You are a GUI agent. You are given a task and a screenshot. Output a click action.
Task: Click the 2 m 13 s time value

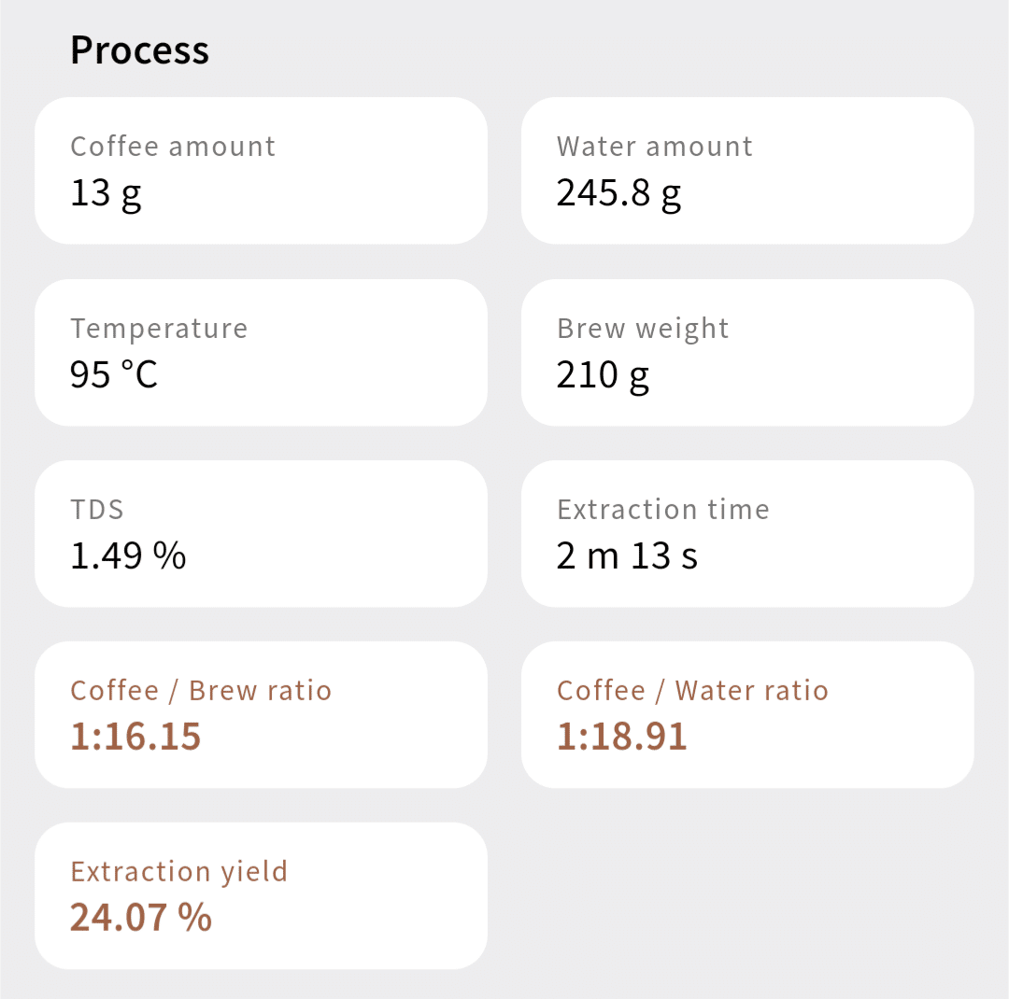pyautogui.click(x=627, y=556)
